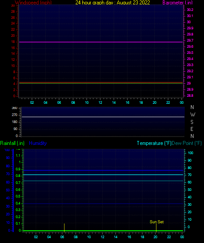Viewport: 204px width, 243px height.
Task: Click the "Sun Set" marker label
Action: click(157, 222)
